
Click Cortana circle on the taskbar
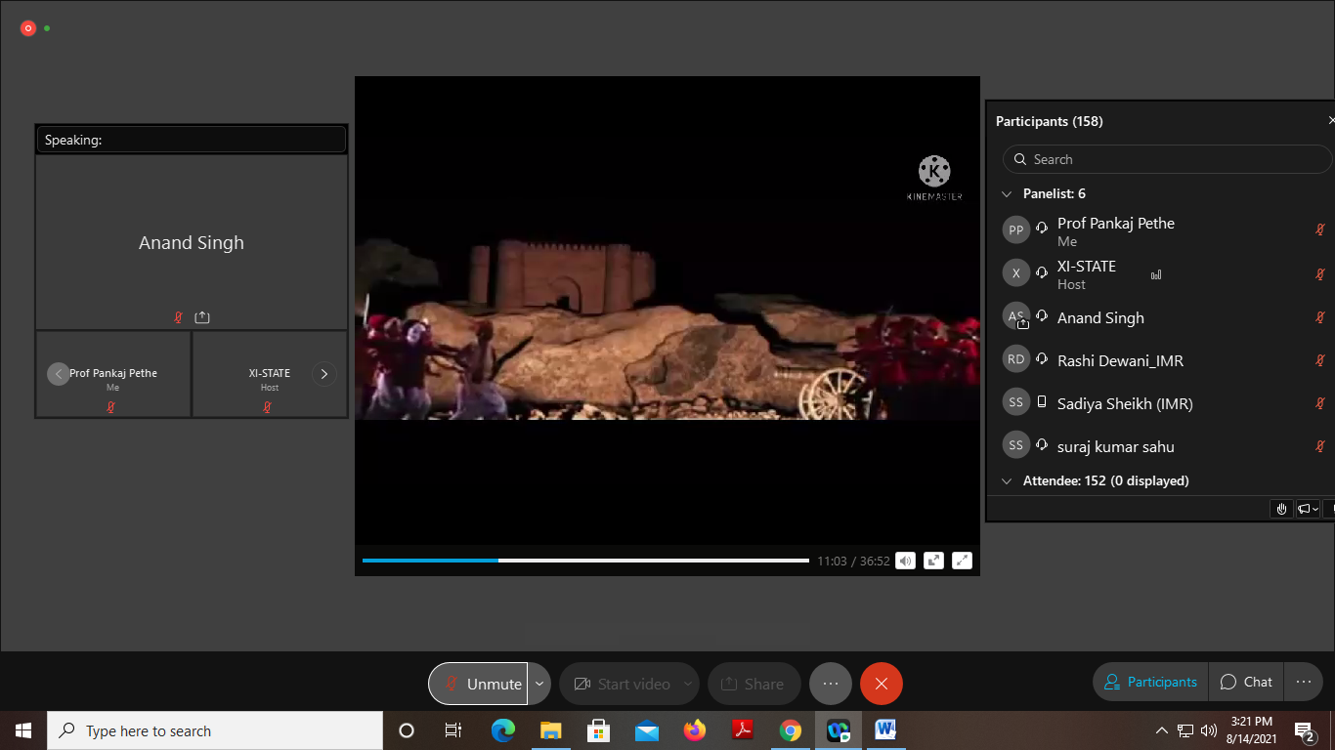(x=407, y=730)
